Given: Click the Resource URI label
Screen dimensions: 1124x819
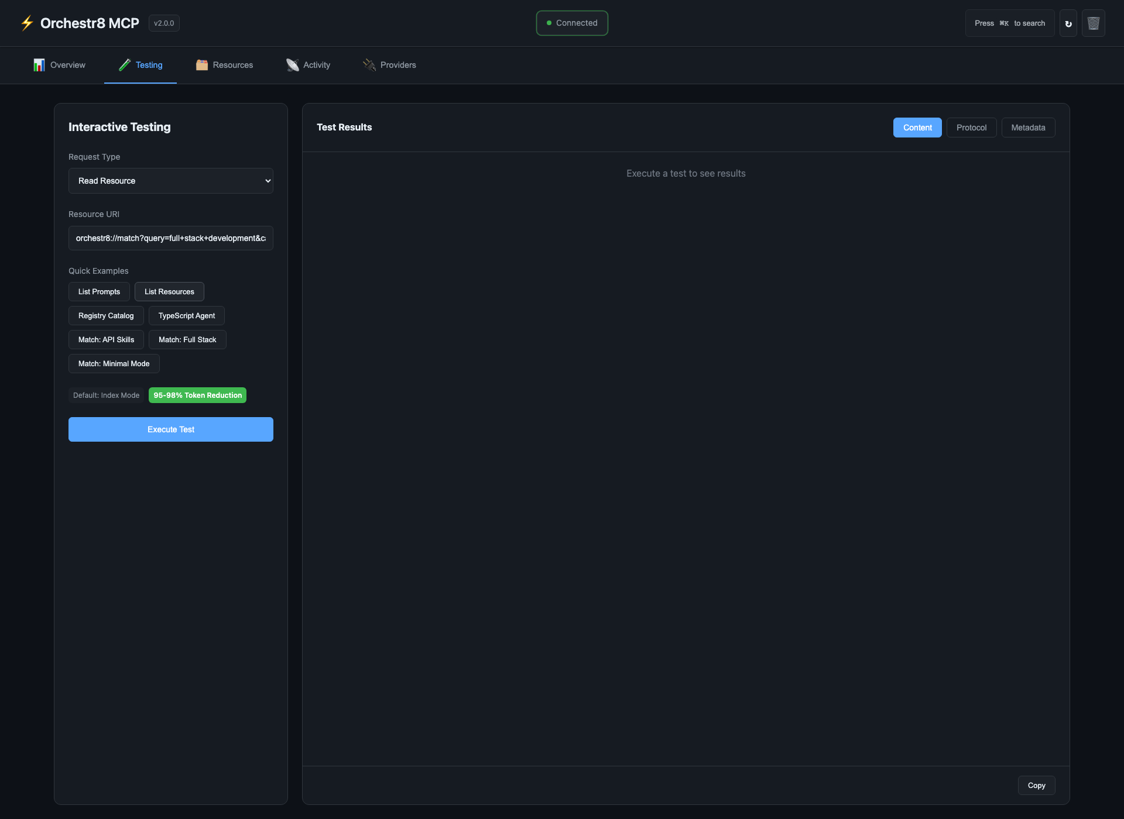Looking at the screenshot, I should tap(94, 214).
